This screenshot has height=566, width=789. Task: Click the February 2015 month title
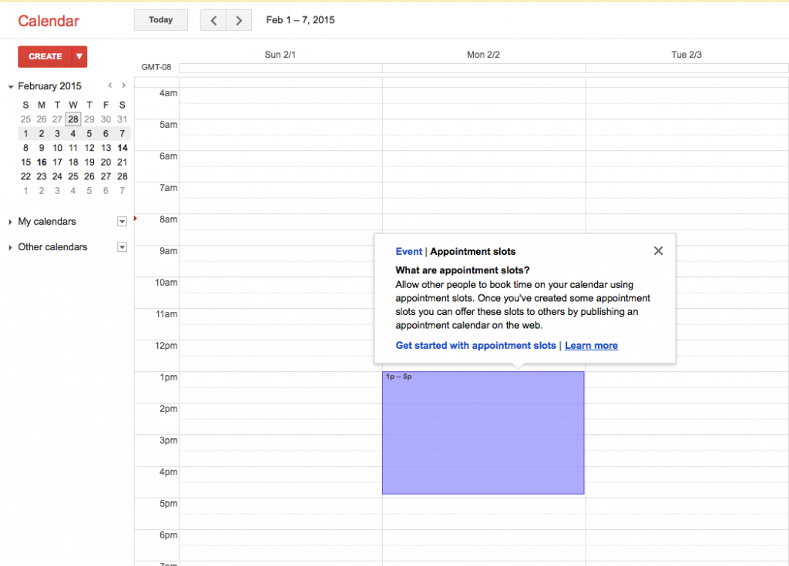coord(49,86)
